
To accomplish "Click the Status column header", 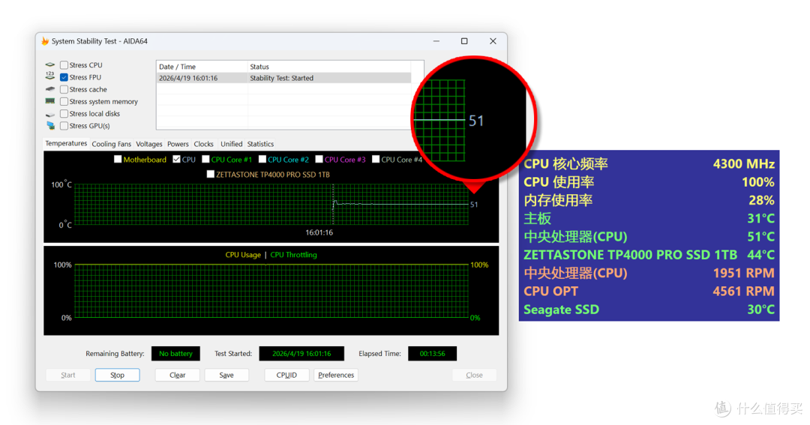I will [x=329, y=67].
